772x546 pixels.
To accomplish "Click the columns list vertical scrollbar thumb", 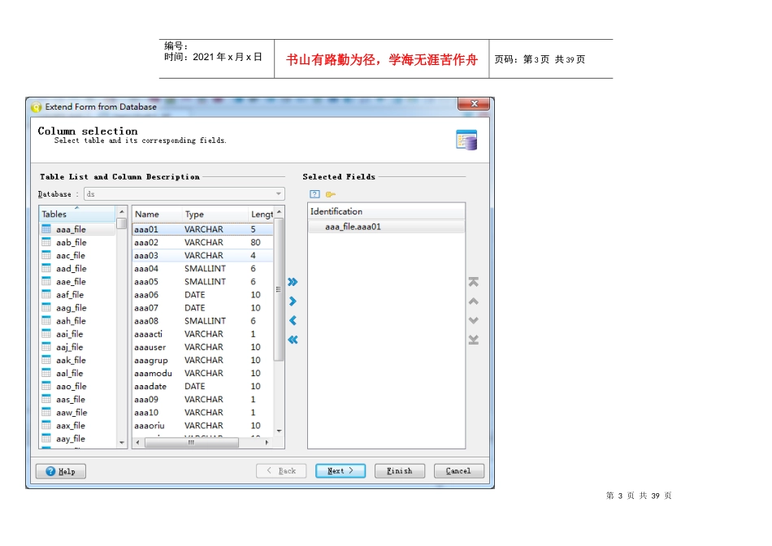I will point(279,289).
